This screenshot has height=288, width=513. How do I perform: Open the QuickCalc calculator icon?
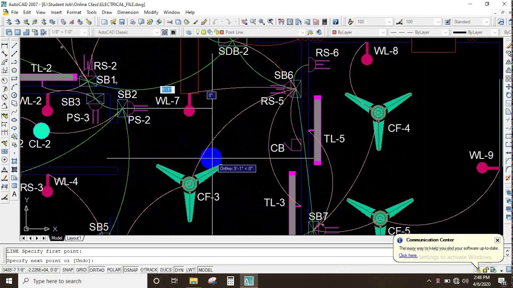point(325,22)
